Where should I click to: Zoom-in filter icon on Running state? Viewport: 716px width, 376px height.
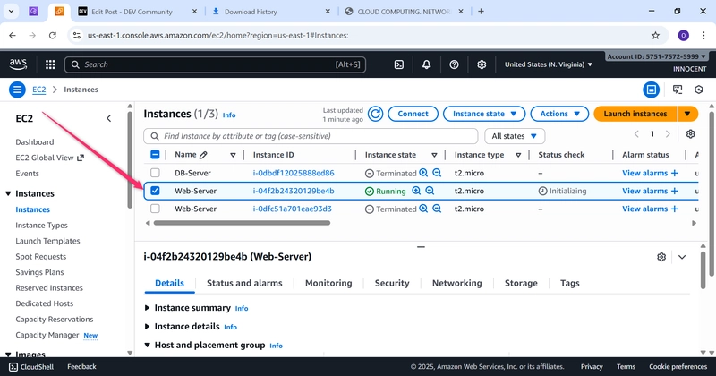tap(416, 191)
